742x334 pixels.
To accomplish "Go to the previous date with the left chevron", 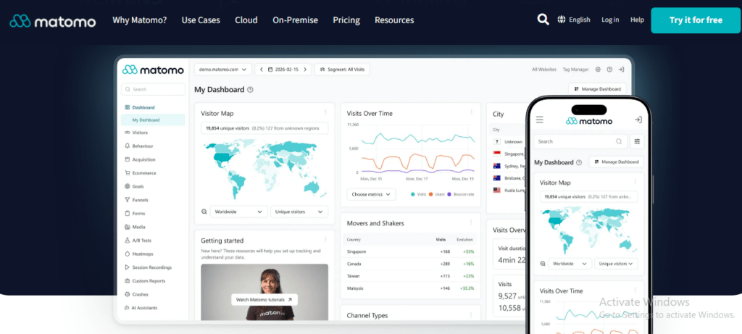I will click(261, 70).
